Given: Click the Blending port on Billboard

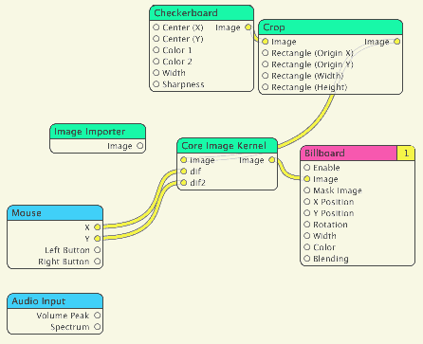Looking at the screenshot, I should tap(307, 259).
